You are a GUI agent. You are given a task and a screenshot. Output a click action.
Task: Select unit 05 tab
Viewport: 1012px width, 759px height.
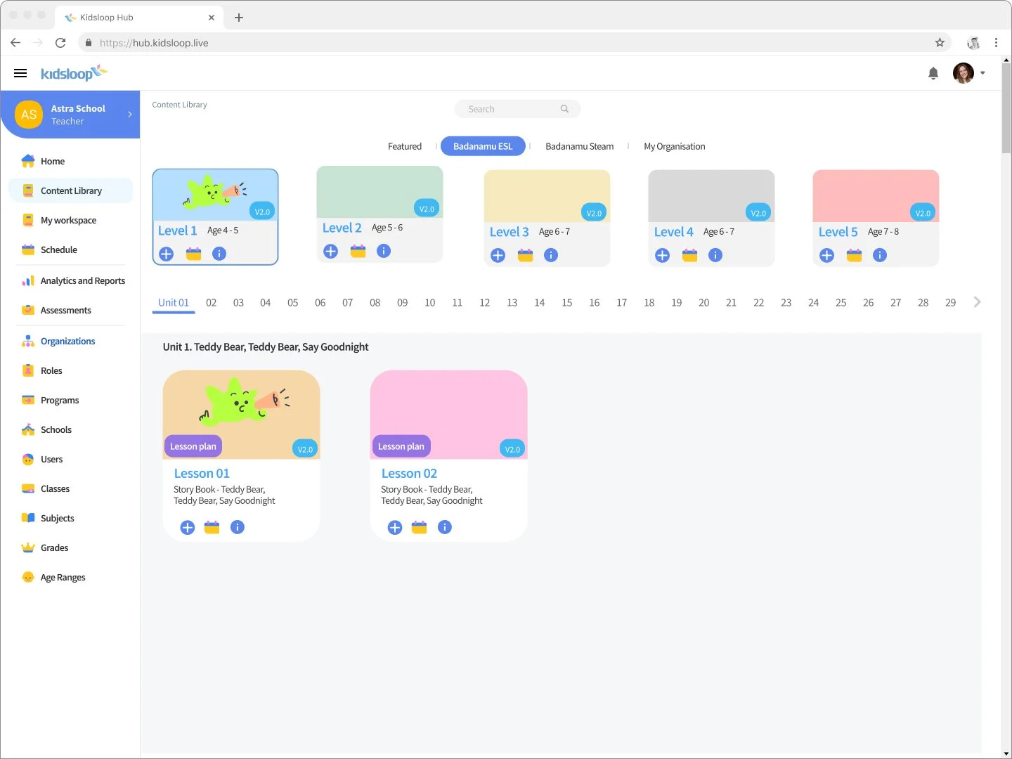(x=293, y=303)
